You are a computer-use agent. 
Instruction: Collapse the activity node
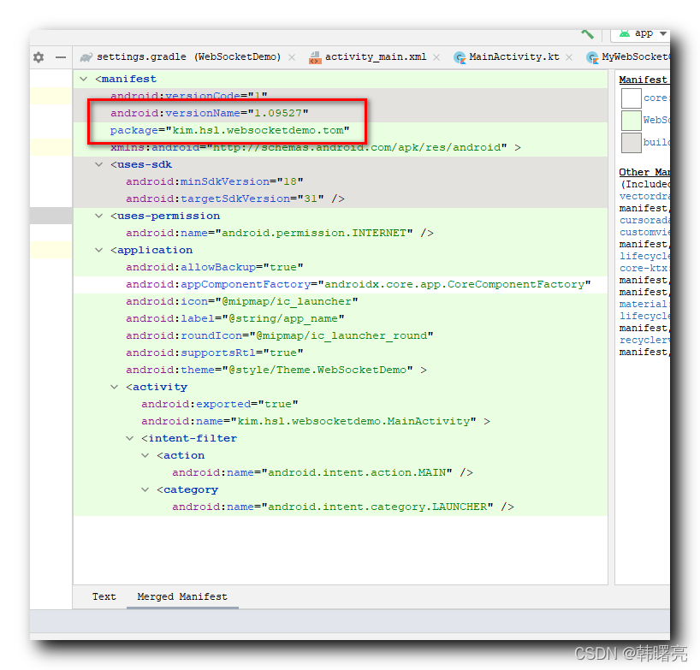click(x=115, y=387)
